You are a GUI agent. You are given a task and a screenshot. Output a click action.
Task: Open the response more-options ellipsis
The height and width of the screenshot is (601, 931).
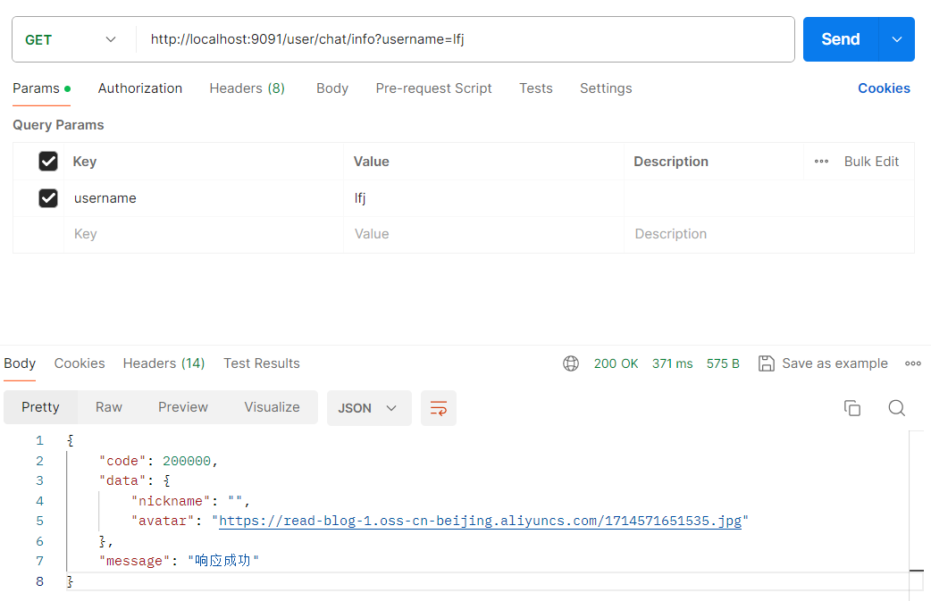click(x=912, y=363)
